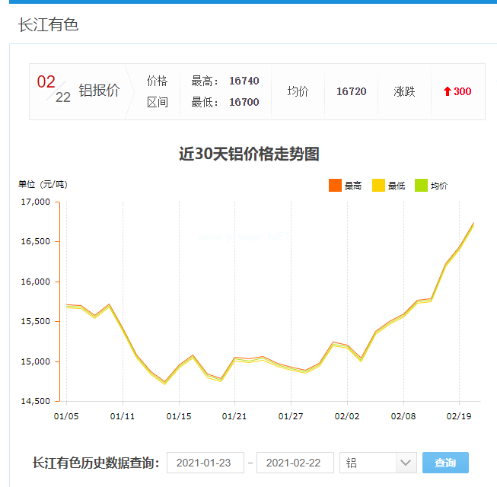This screenshot has width=497, height=487.
Task: Click the 02/02 x-axis date label
Action: 347,416
